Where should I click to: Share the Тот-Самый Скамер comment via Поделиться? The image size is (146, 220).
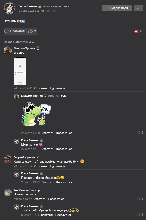56,199
